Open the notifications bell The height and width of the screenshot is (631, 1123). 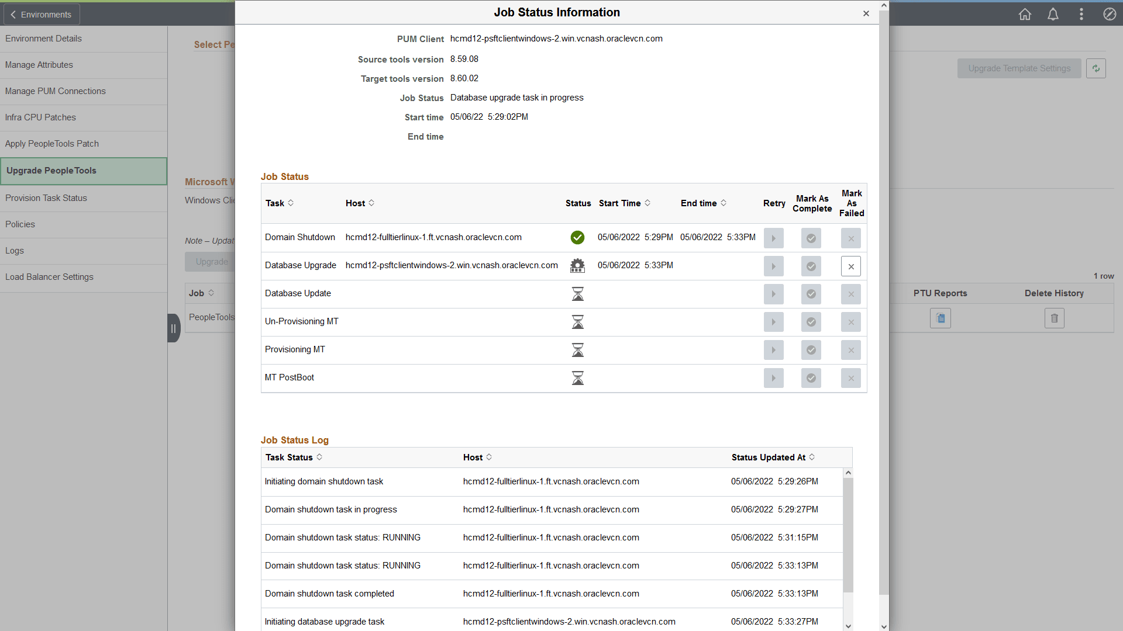(1053, 14)
